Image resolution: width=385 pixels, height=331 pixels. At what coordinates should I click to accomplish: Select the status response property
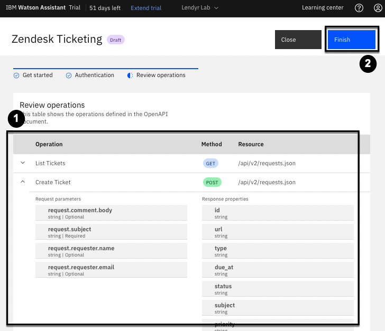(x=278, y=289)
